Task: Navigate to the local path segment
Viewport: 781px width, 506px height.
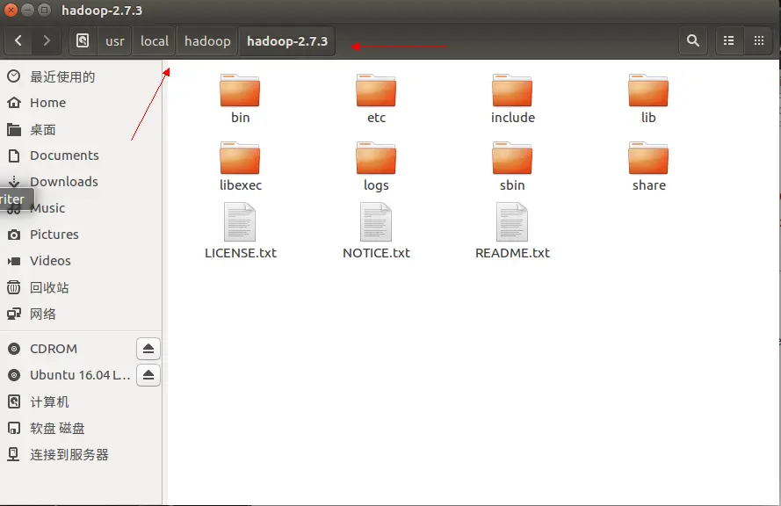Action: coord(155,40)
